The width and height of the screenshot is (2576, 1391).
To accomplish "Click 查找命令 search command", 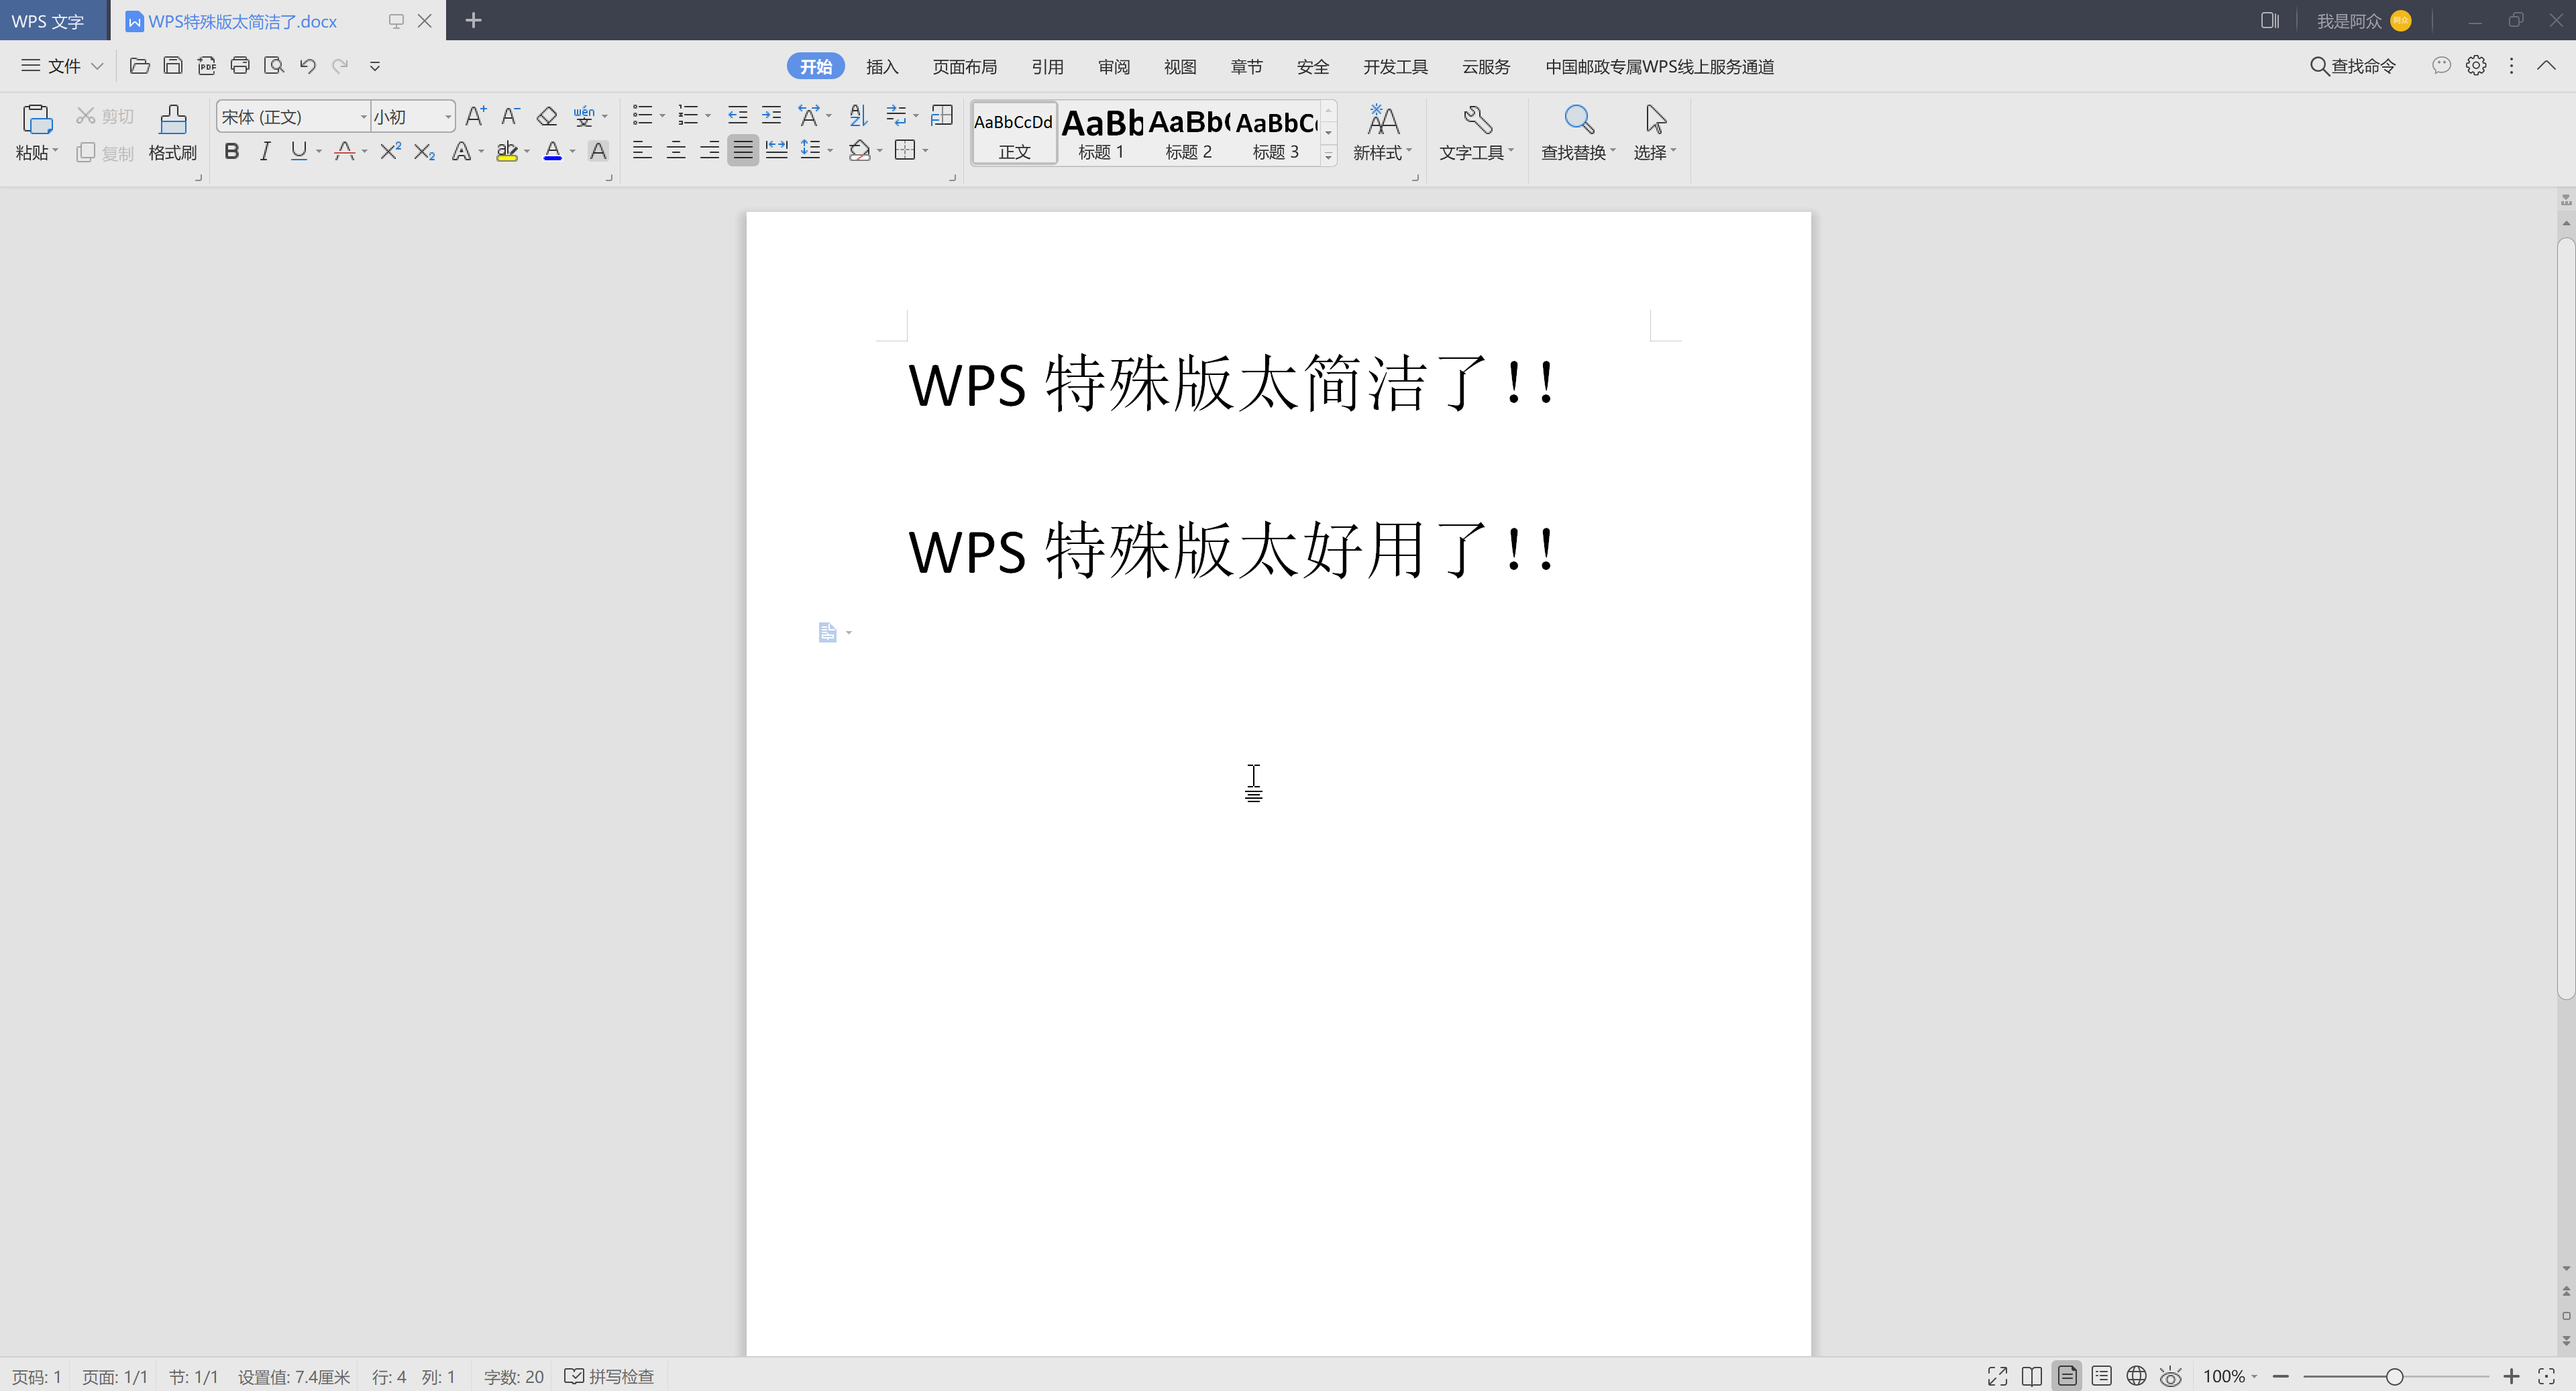I will coord(2353,66).
